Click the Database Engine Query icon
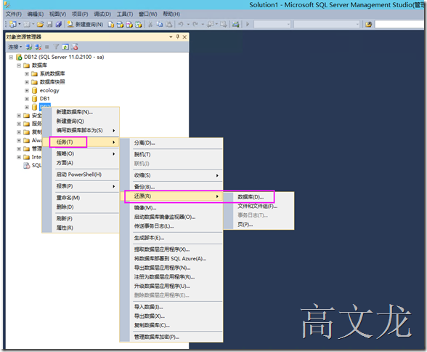The image size is (427, 352). coord(111,24)
